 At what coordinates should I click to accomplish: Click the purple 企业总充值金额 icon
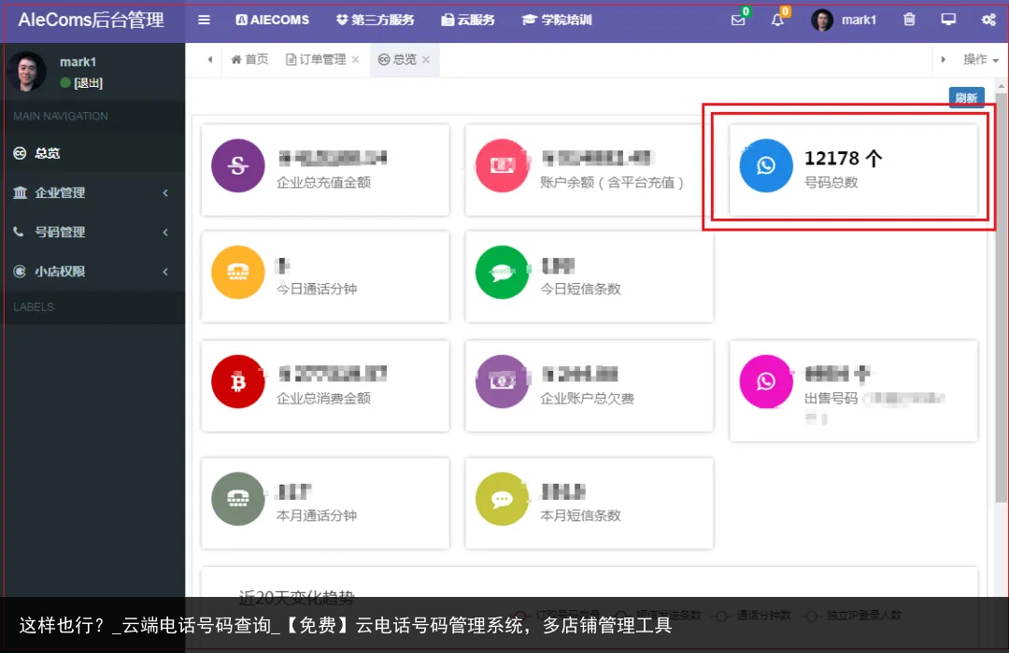coord(238,166)
